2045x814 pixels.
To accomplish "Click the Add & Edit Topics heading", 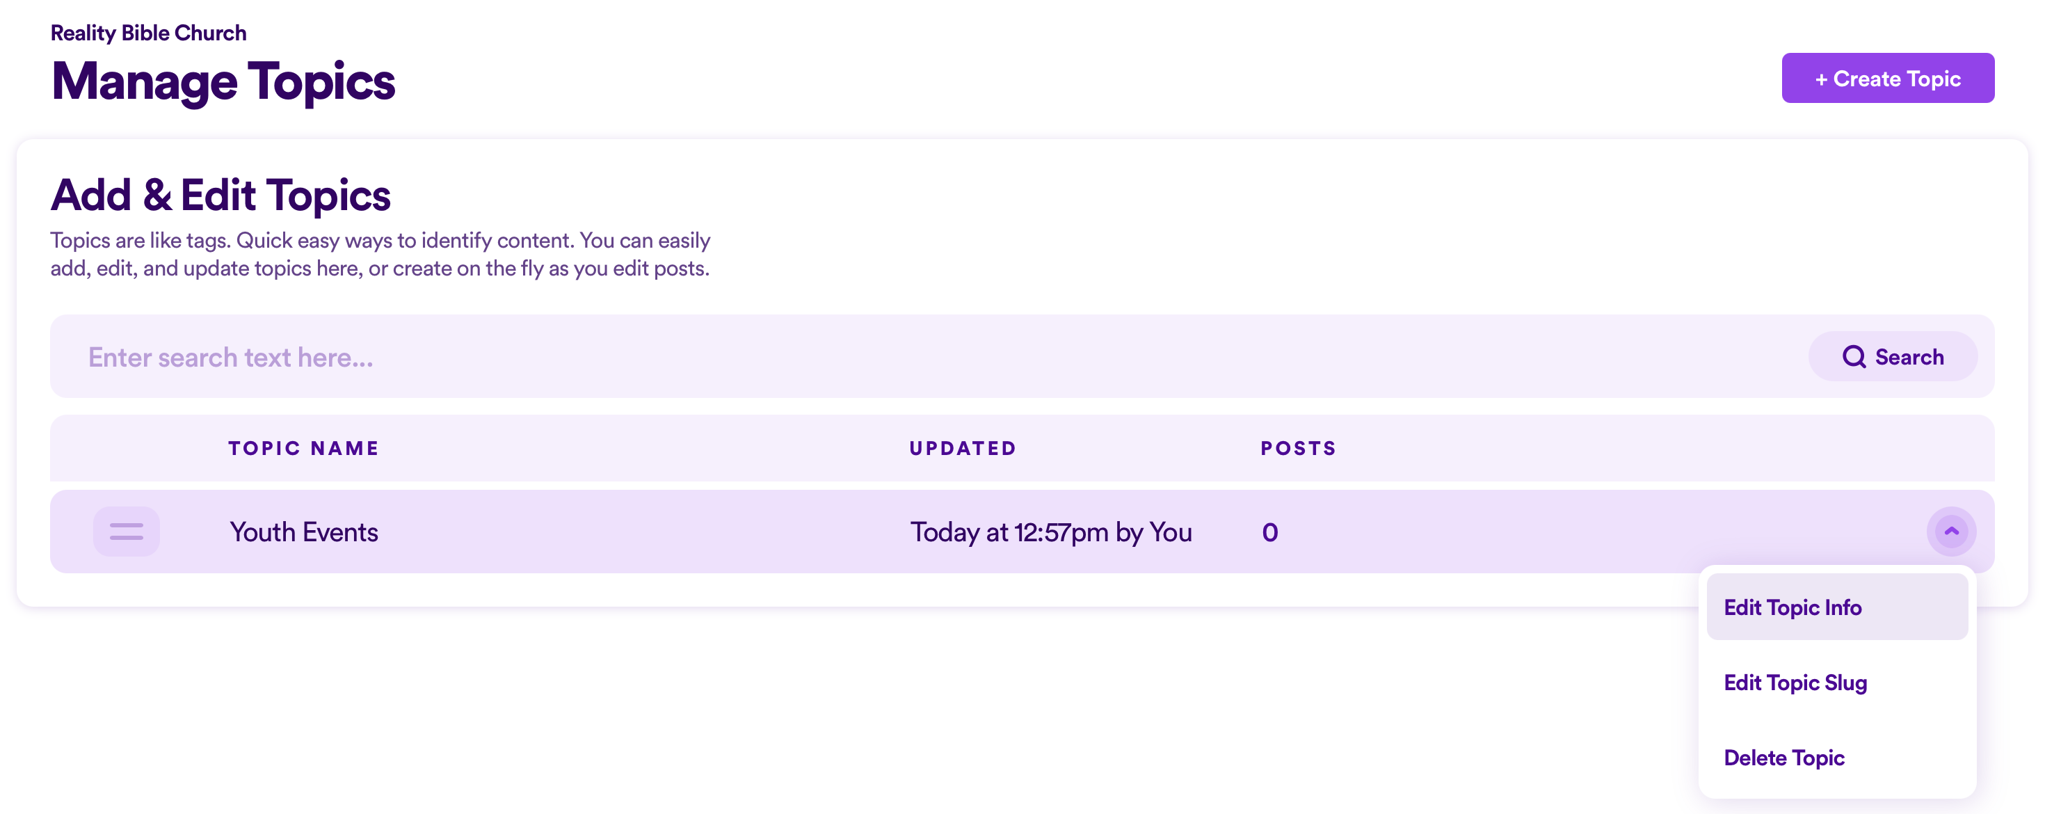I will click(x=220, y=195).
